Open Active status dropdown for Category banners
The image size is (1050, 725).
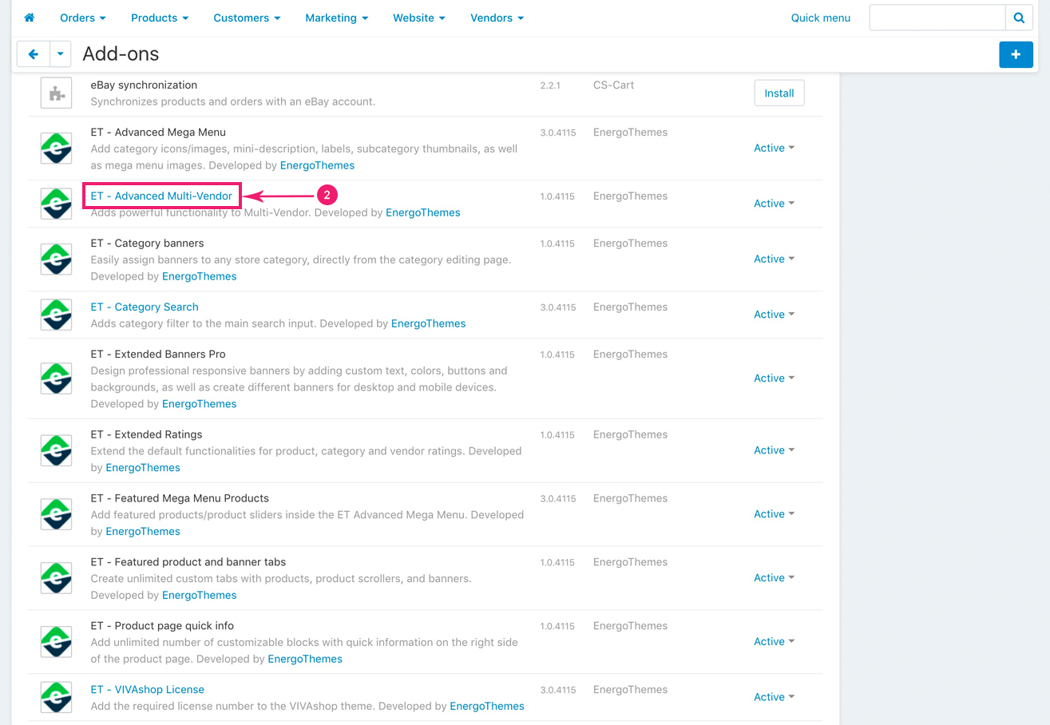tap(774, 259)
